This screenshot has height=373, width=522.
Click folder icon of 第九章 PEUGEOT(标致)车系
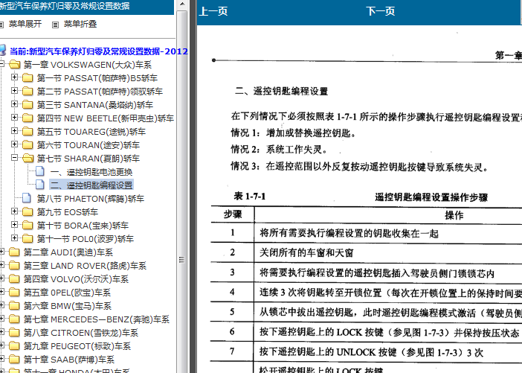click(x=14, y=345)
